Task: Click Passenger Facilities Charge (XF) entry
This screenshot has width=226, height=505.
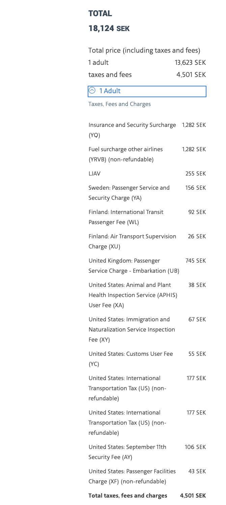Action: click(132, 476)
